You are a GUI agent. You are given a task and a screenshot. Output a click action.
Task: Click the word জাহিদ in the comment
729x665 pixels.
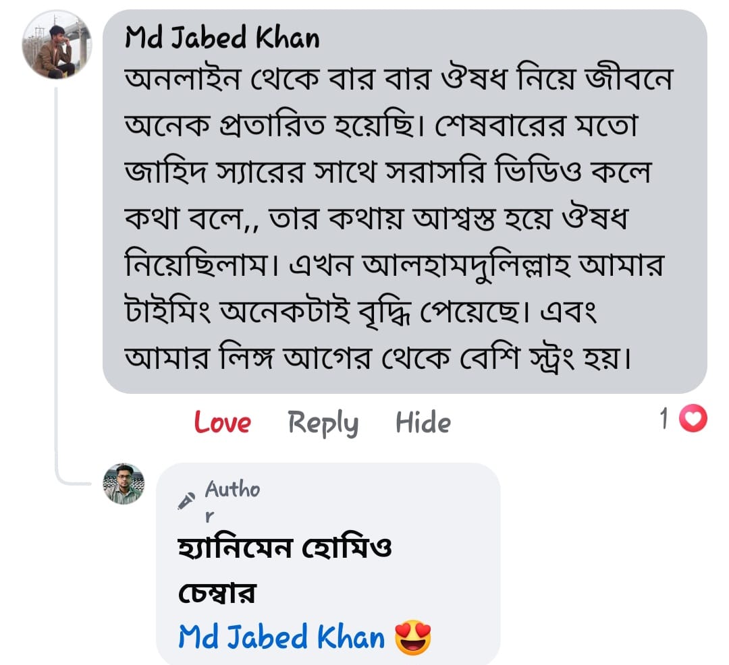click(x=170, y=173)
